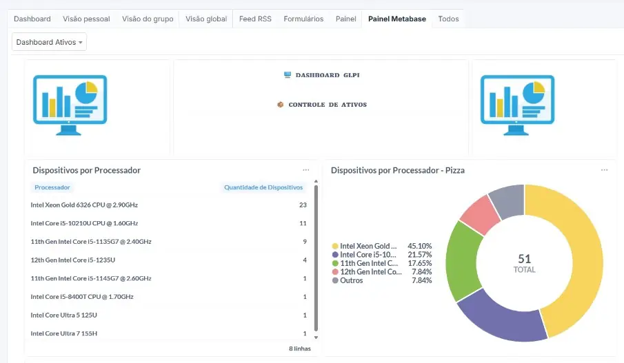This screenshot has height=363, width=624.
Task: Open options menu for the Pizza chart card
Action: pyautogui.click(x=605, y=169)
